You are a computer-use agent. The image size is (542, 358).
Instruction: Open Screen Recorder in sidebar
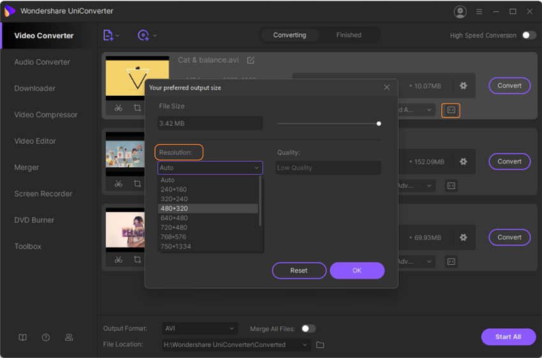point(43,194)
